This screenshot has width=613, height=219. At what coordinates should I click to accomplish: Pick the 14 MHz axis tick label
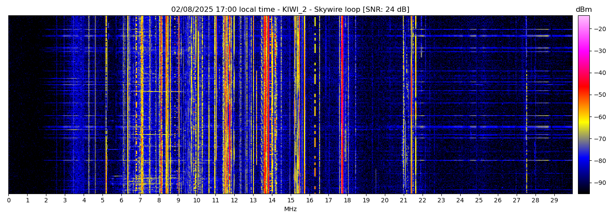pyautogui.click(x=272, y=201)
